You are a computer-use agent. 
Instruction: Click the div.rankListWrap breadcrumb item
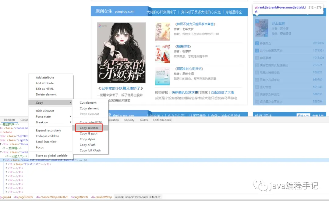click(x=101, y=197)
